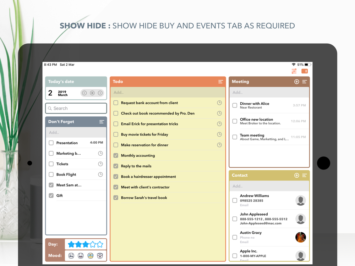Image resolution: width=355 pixels, height=266 pixels.
Task: Tap phone number 098525 28385
Action: coord(252,201)
